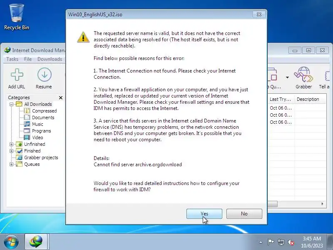Close the Categories panel

click(x=61, y=97)
